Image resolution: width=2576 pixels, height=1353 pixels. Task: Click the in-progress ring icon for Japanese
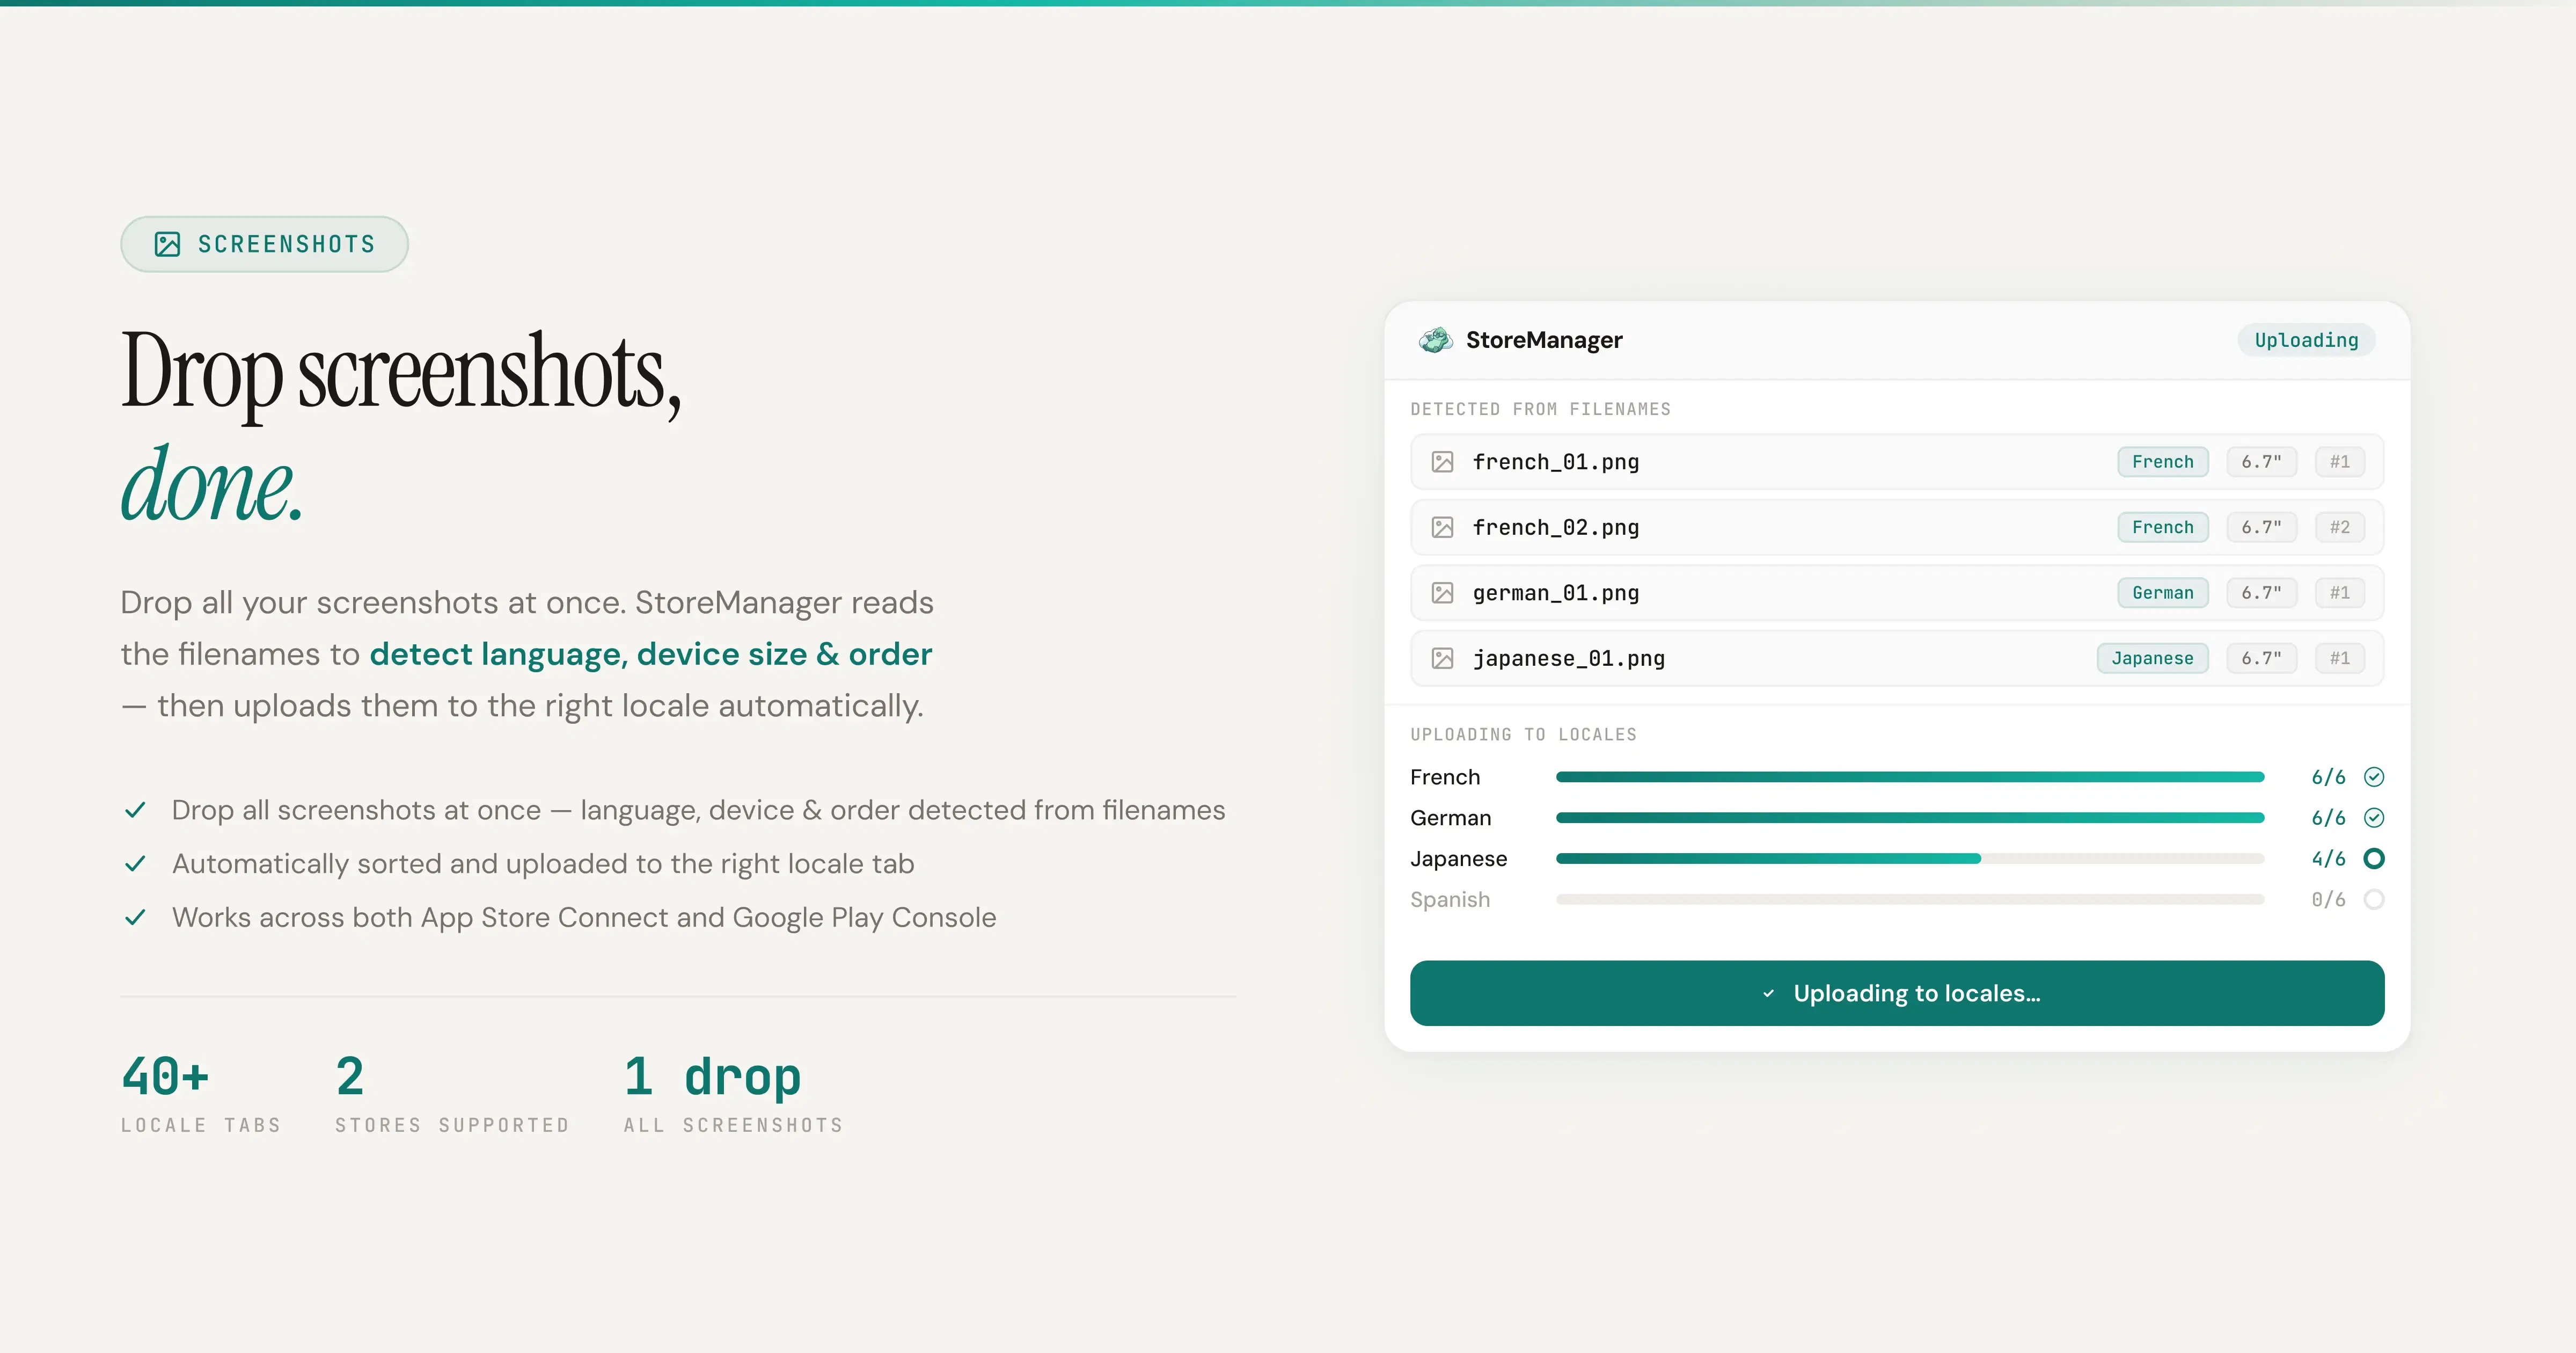pos(2374,859)
